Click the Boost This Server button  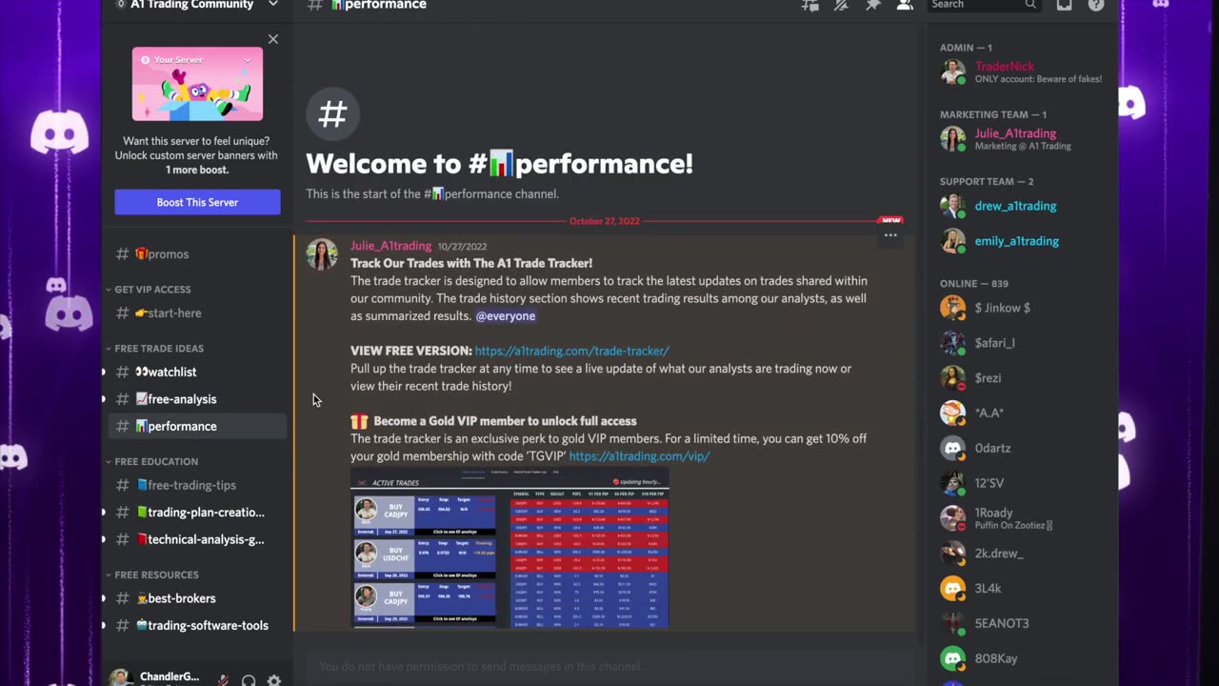197,202
